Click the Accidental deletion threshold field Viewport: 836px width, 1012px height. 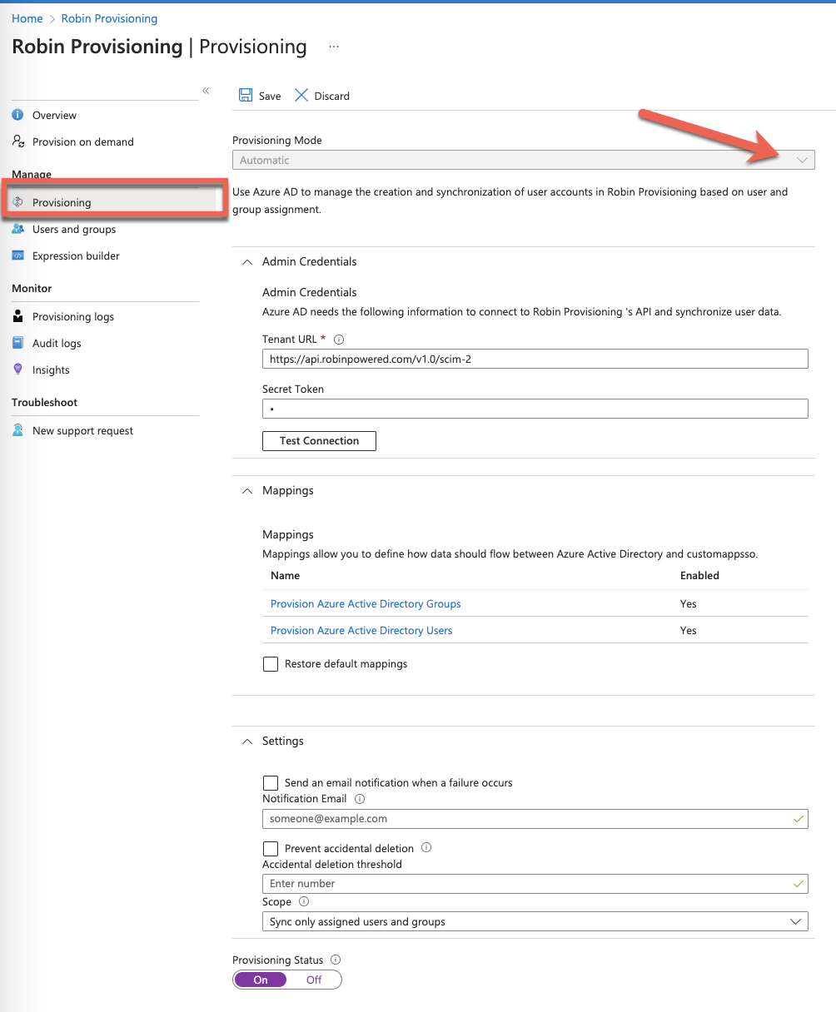535,884
